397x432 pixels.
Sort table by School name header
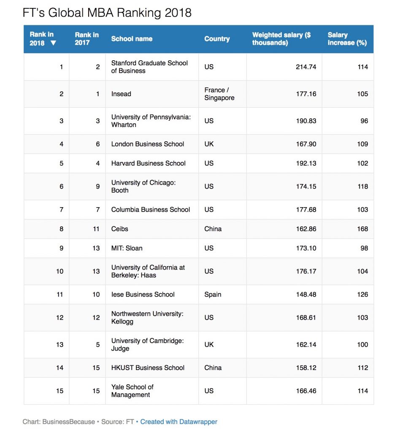pos(132,39)
